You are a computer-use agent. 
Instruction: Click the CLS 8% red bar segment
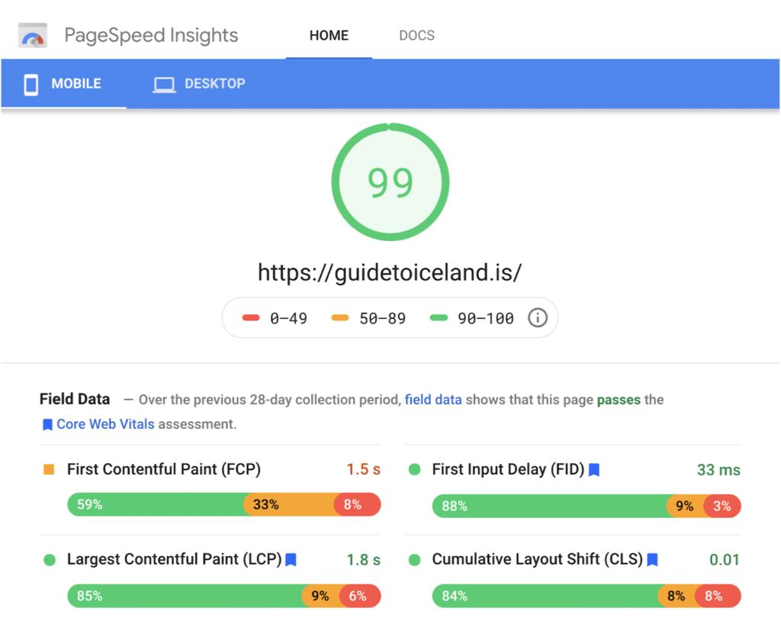click(x=718, y=596)
